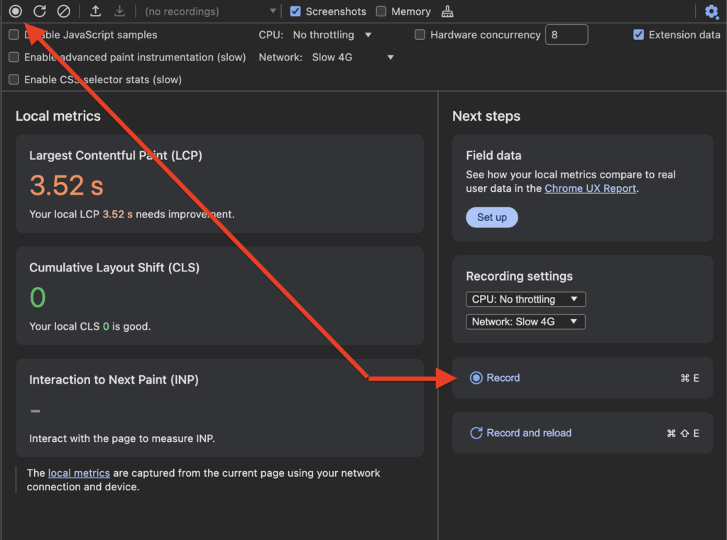Open DevTools settings via the gear icon
Image resolution: width=727 pixels, height=540 pixels.
pyautogui.click(x=713, y=11)
